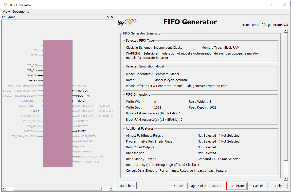Select the WR_CLK port label
Image resolution: width=291 pixels, height=193 pixels.
(32, 71)
